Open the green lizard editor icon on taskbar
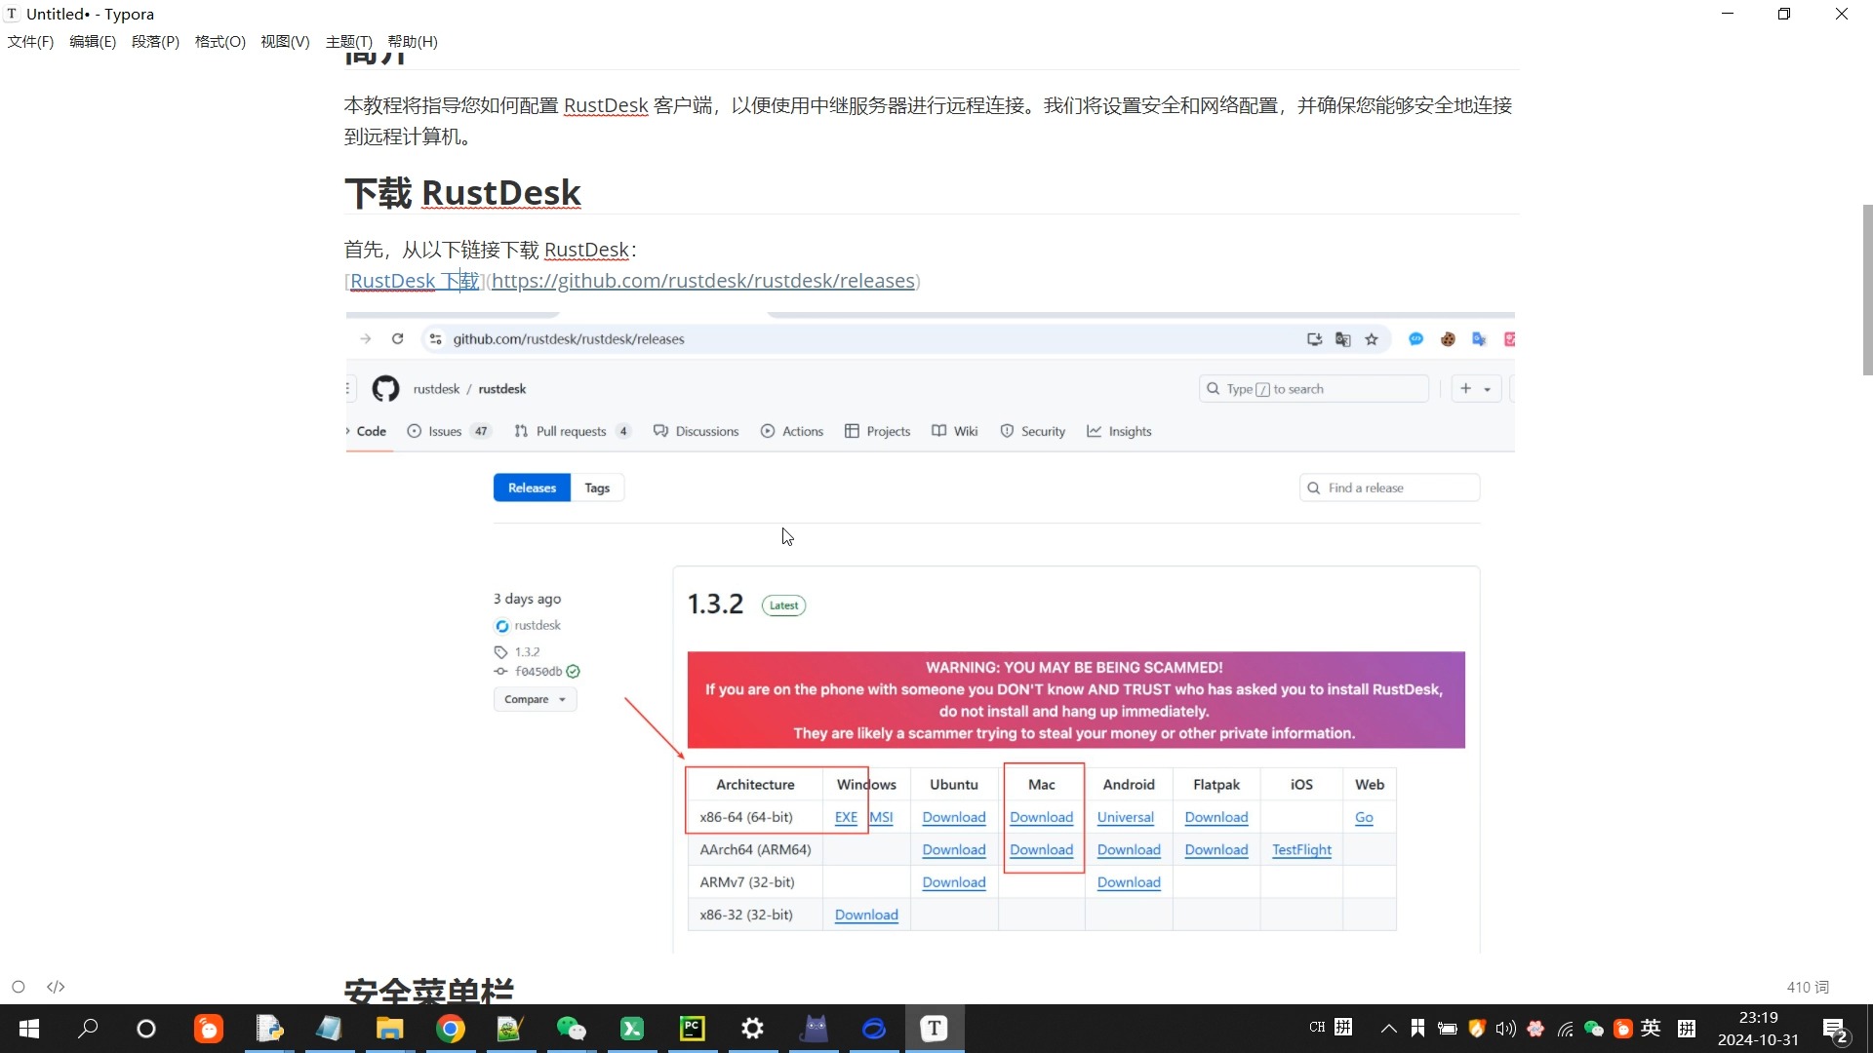 511,1029
